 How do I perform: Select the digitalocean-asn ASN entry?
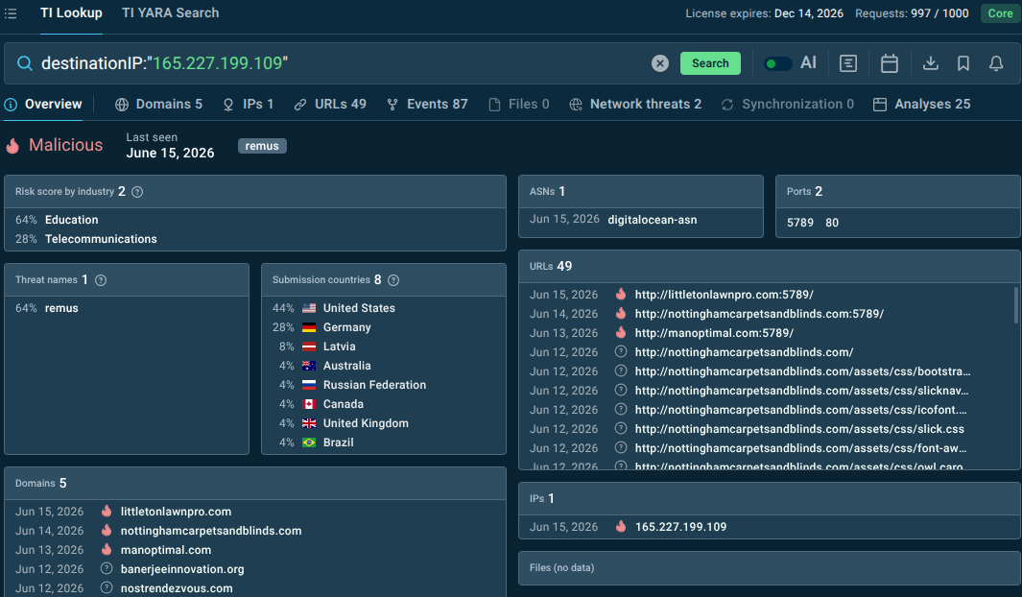tap(653, 220)
